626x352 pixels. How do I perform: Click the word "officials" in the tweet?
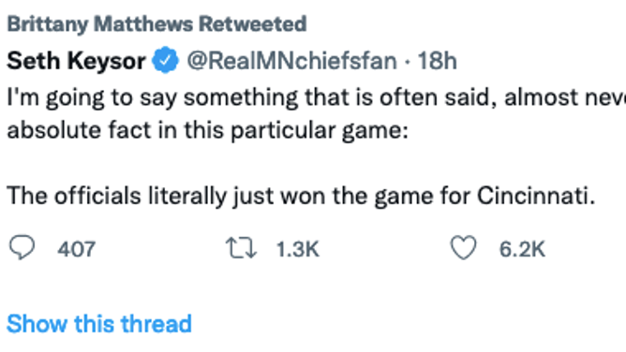pyautogui.click(x=97, y=196)
